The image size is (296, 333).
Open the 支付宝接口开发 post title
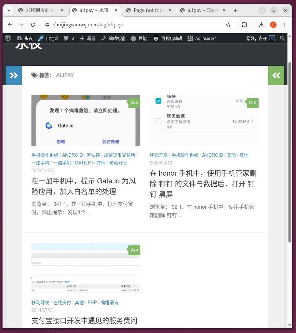84,321
